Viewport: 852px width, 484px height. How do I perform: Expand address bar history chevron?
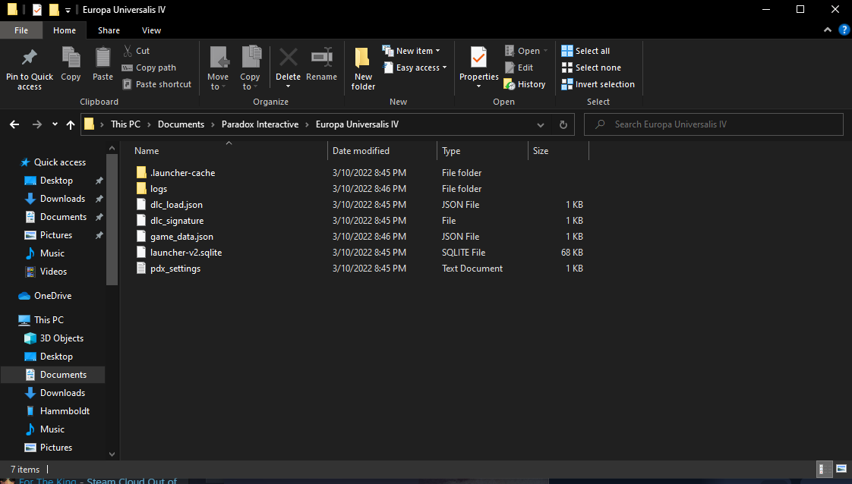(540, 125)
